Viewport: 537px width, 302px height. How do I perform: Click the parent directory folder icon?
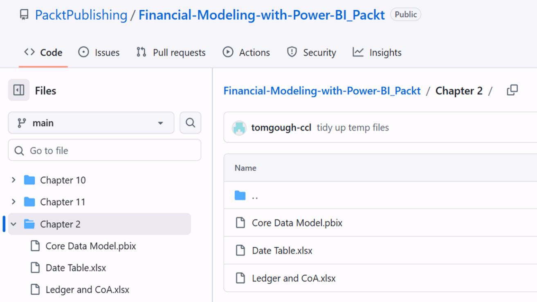240,195
